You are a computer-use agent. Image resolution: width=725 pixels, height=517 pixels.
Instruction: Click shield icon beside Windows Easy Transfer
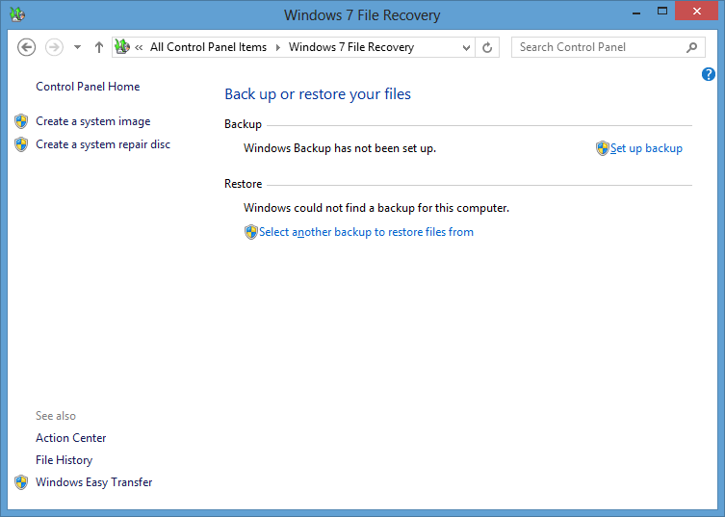click(x=21, y=482)
